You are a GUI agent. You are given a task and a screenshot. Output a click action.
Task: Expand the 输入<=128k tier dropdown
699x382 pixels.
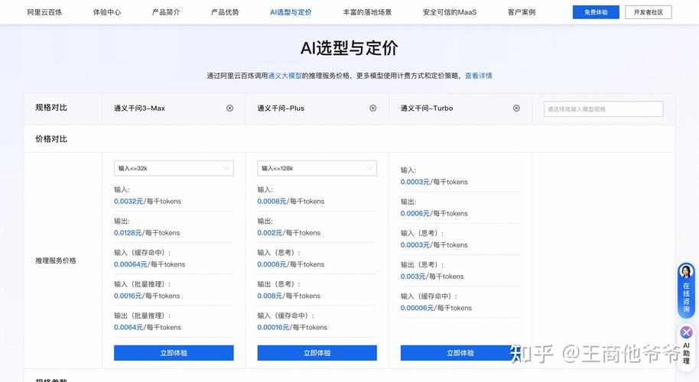(x=317, y=168)
